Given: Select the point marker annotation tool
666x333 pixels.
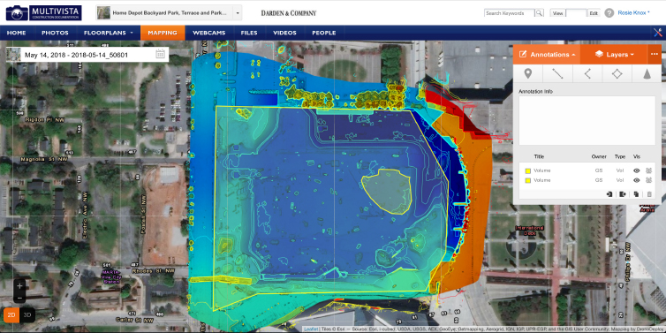Looking at the screenshot, I should (x=528, y=74).
